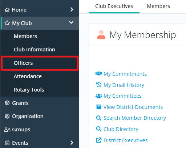This screenshot has width=186, height=148.
Task: Click the Groups people icon
Action: tap(7, 130)
